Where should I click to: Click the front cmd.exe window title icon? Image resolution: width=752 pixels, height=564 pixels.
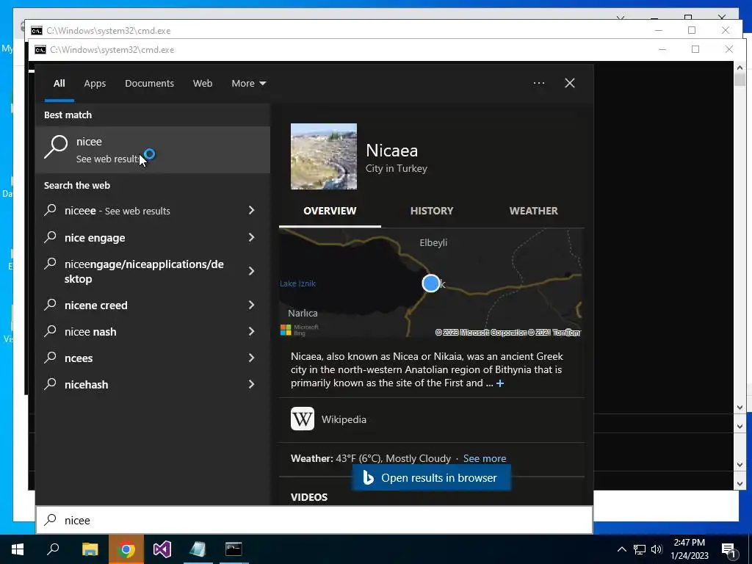click(40, 50)
